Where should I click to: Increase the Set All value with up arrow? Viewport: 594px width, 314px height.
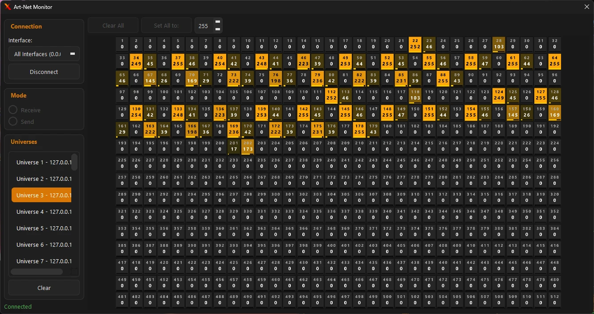(x=218, y=22)
